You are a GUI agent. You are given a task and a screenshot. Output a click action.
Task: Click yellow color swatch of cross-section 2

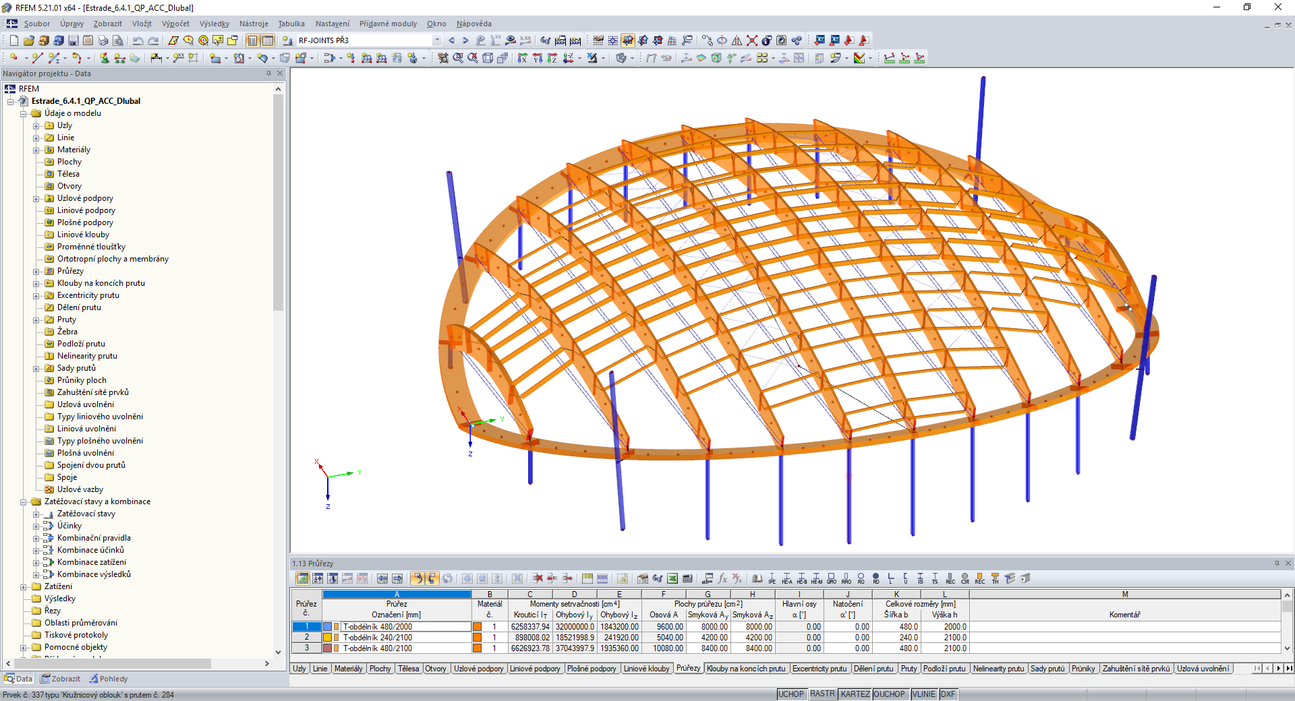point(328,638)
